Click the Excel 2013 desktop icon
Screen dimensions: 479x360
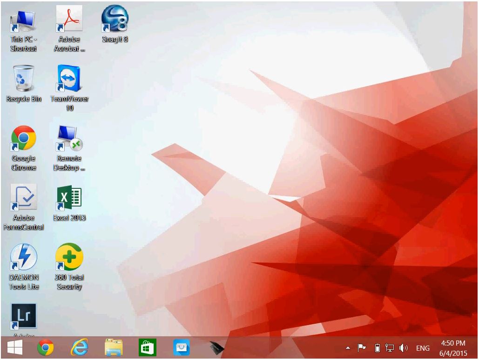[x=69, y=198]
